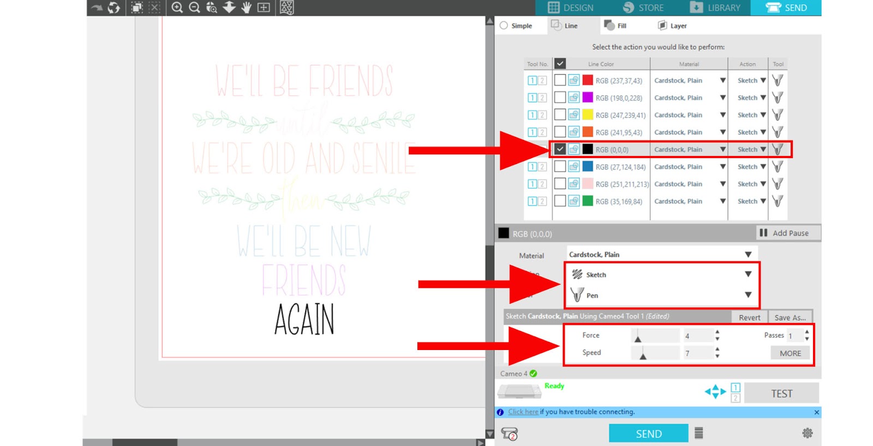Enable checkbox for RGB (241,95,43) line

pos(560,132)
